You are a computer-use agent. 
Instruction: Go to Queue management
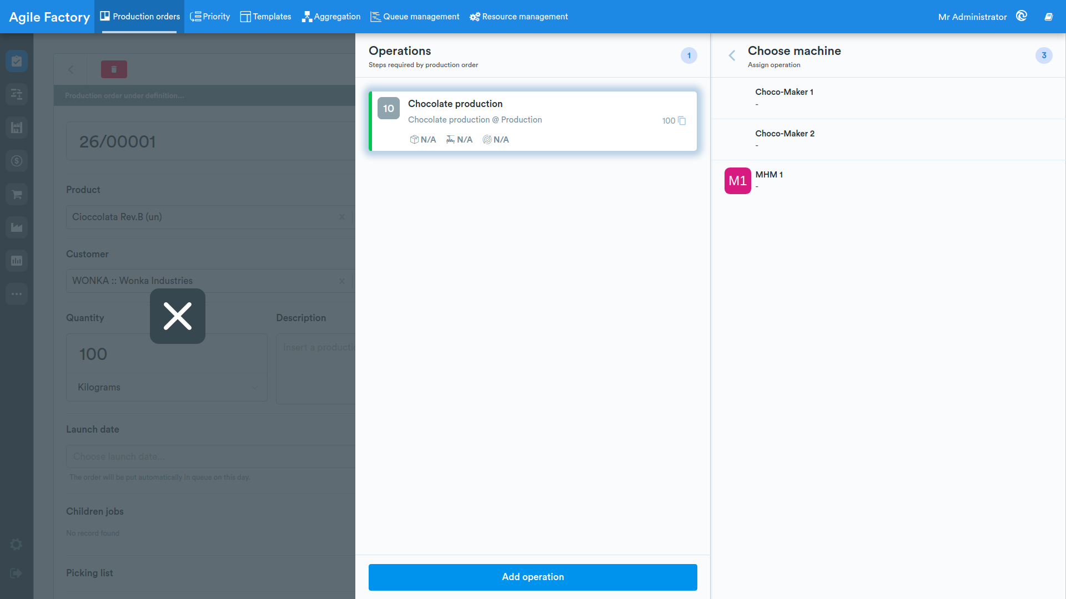pyautogui.click(x=415, y=17)
